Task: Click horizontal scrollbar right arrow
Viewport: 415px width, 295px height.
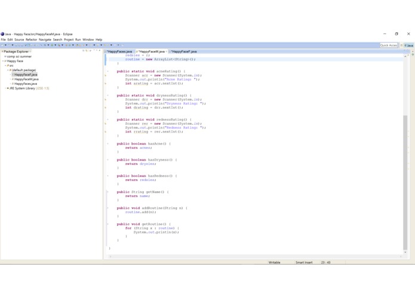Action: (401, 256)
